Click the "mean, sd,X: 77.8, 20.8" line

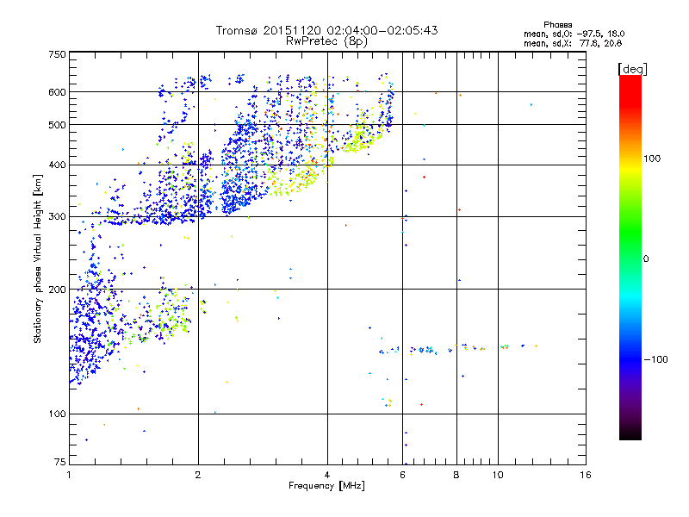click(x=573, y=43)
